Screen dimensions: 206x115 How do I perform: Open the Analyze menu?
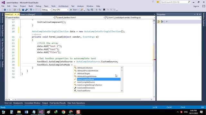(x=80, y=6)
